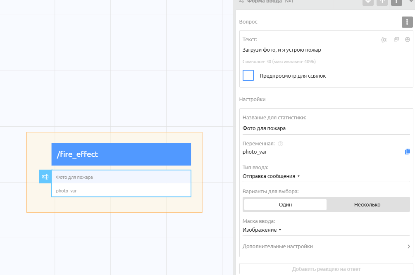
Task: Open the Вопрос section three-dot menu
Action: (x=407, y=22)
